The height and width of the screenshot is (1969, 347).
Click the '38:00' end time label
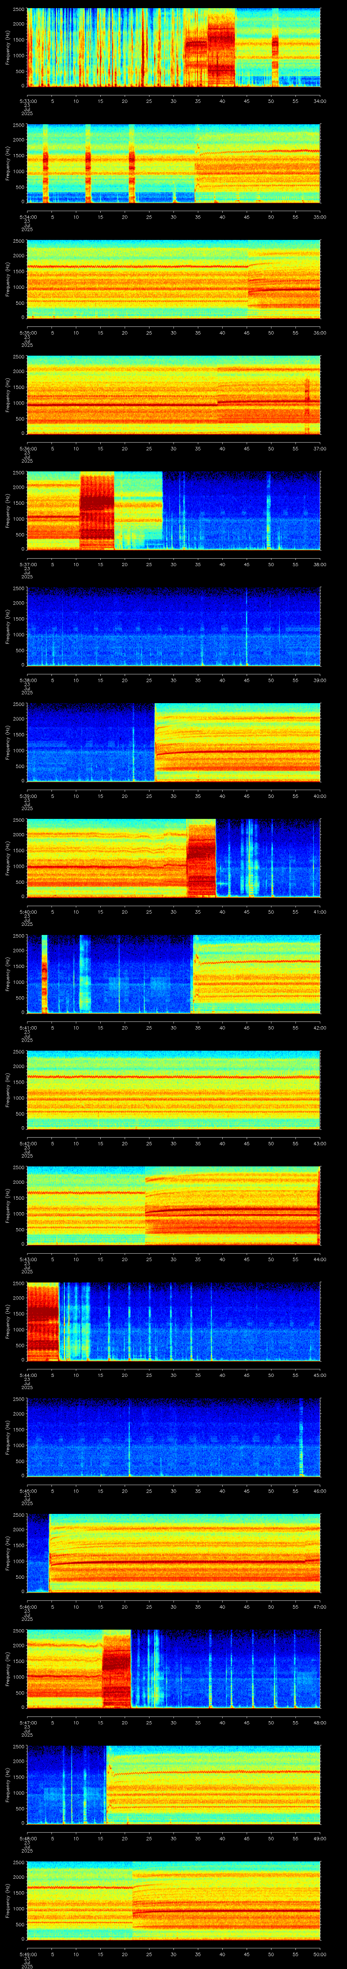(320, 564)
